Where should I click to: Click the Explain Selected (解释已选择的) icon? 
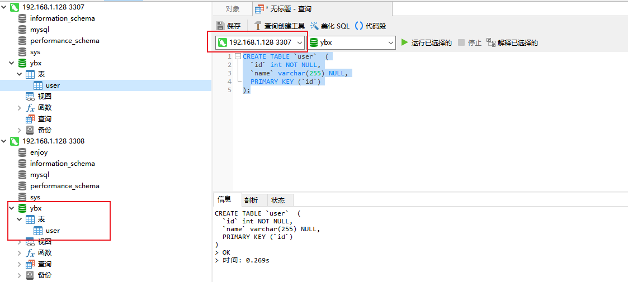(491, 42)
